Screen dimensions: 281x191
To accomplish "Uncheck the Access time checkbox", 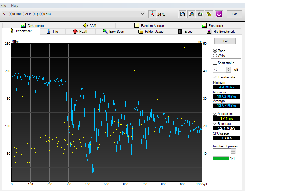I will pyautogui.click(x=215, y=114).
